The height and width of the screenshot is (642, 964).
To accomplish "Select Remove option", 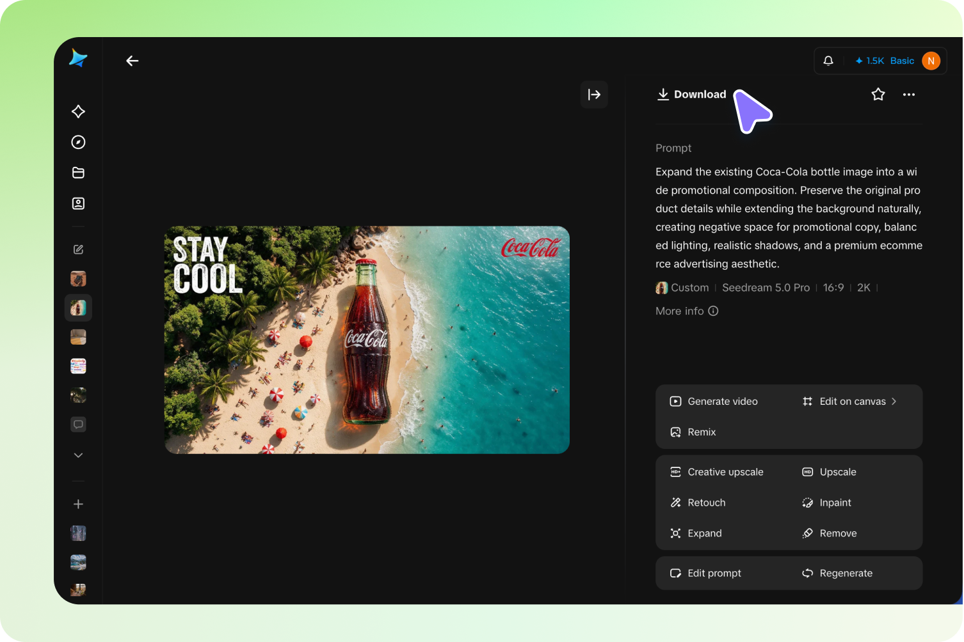I will point(829,533).
